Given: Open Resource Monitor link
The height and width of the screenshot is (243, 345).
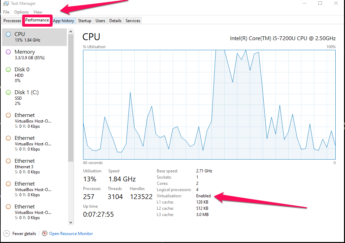Looking at the screenshot, I should point(71,234).
